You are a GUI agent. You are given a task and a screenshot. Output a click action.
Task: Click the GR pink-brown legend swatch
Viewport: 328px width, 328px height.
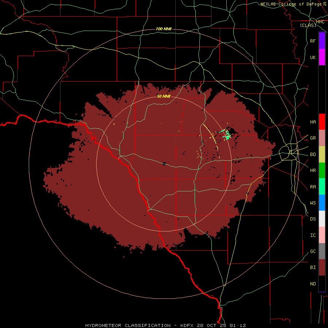322,138
